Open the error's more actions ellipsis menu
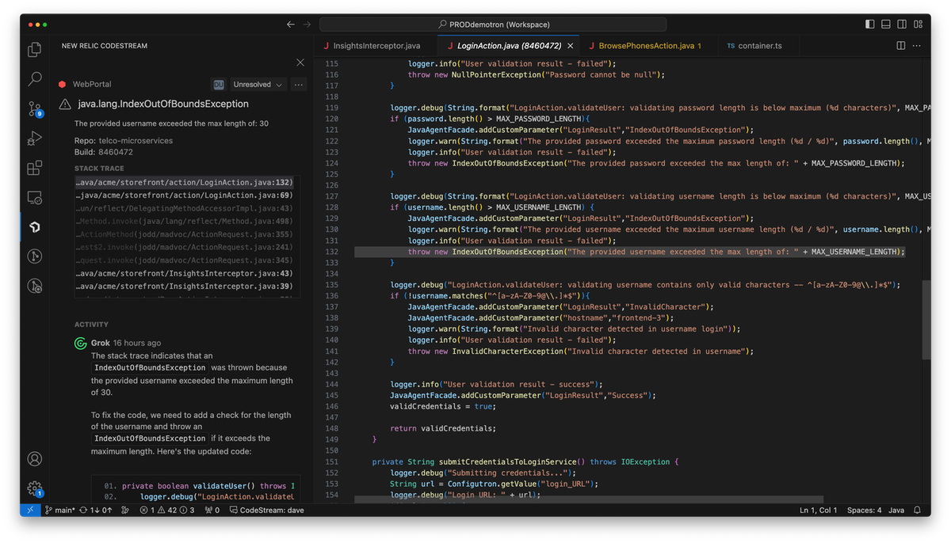Screen dimensions: 951x543 point(299,85)
